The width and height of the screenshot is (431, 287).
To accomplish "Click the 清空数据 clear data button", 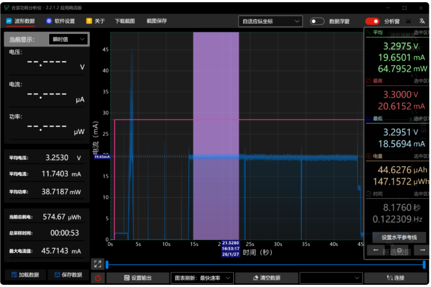I will (x=267, y=278).
